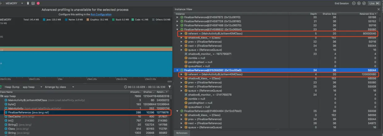383x136 pixels.
Task: Click the Code legend color swatch
Action: (x=133, y=19)
